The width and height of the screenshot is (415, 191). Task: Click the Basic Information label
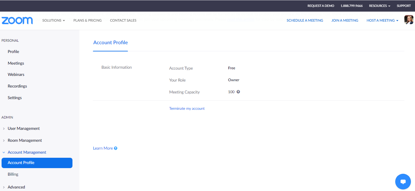[117, 67]
